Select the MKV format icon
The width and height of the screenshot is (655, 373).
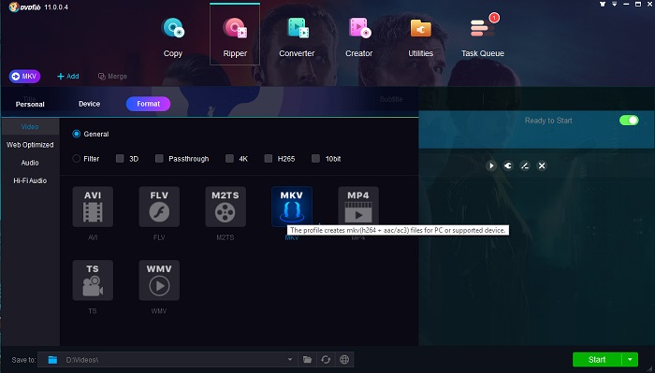point(292,207)
